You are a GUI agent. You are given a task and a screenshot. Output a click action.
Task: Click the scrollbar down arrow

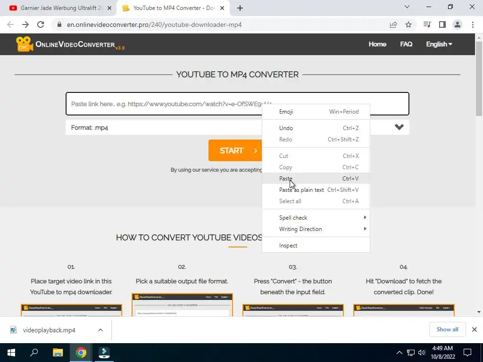click(x=479, y=312)
